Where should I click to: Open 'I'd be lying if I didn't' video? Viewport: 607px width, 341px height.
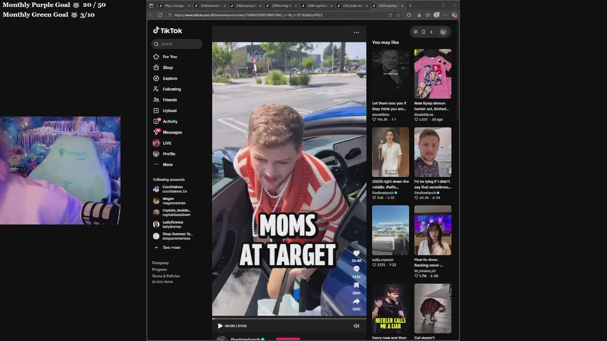[x=432, y=152]
